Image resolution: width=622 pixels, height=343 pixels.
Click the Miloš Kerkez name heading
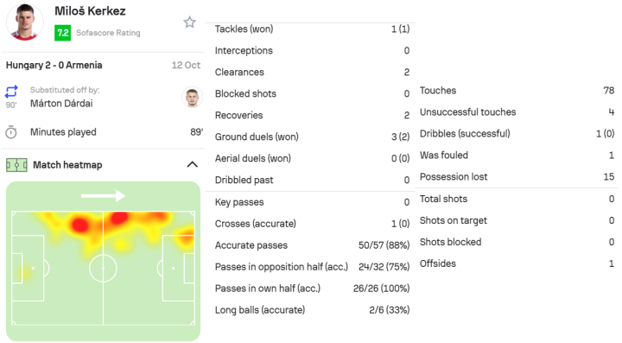click(90, 11)
